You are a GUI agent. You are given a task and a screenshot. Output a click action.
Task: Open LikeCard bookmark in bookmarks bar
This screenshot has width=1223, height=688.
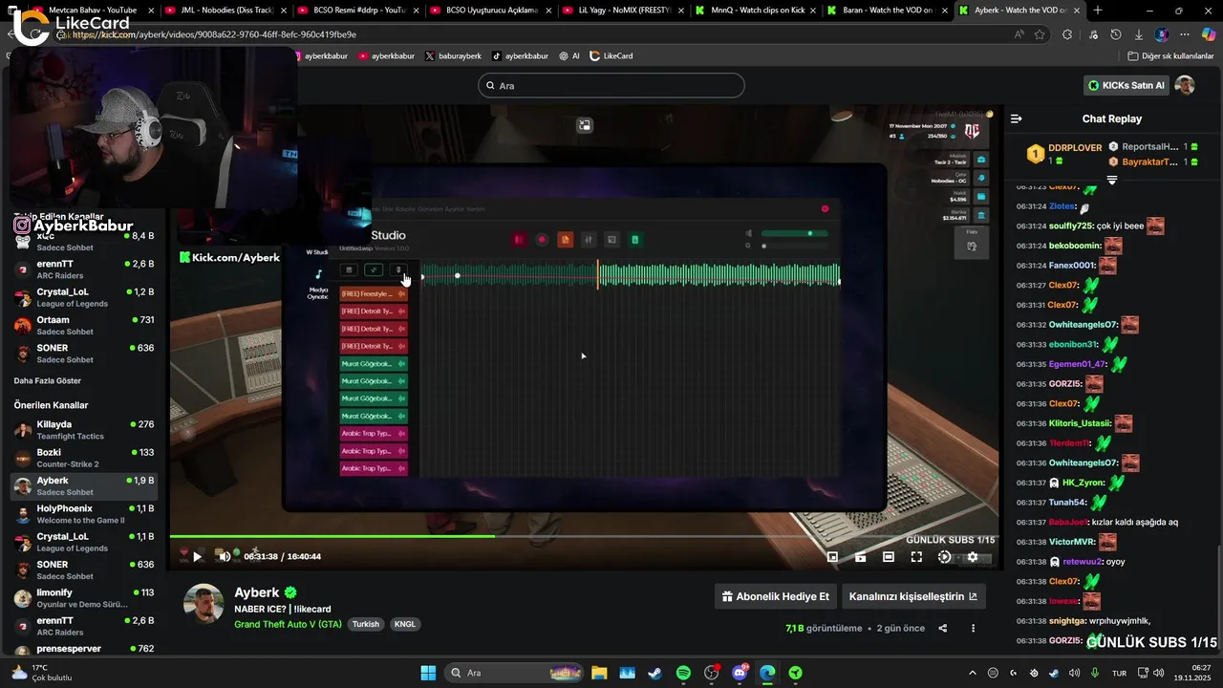tap(611, 55)
